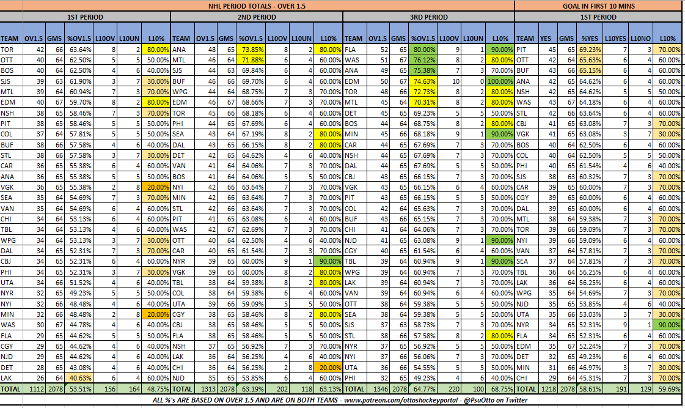Select the 69.84% cell for SJS

(x=251, y=70)
